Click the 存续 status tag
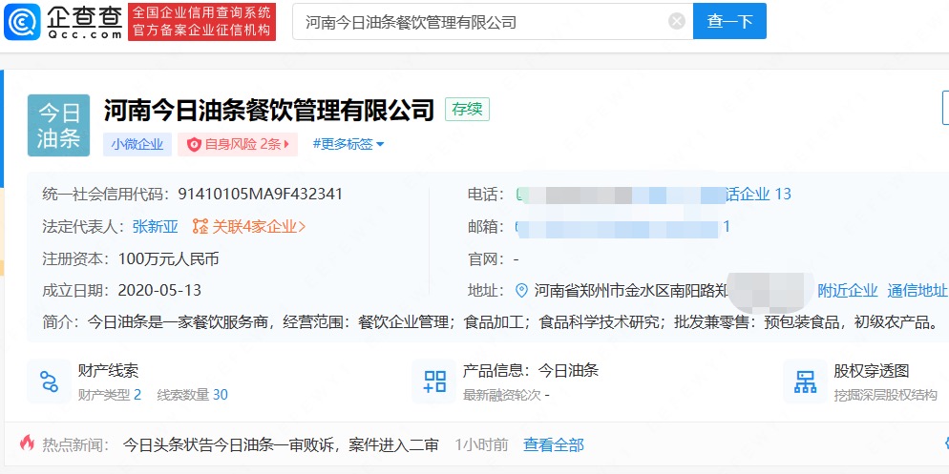The width and height of the screenshot is (949, 474). click(467, 110)
